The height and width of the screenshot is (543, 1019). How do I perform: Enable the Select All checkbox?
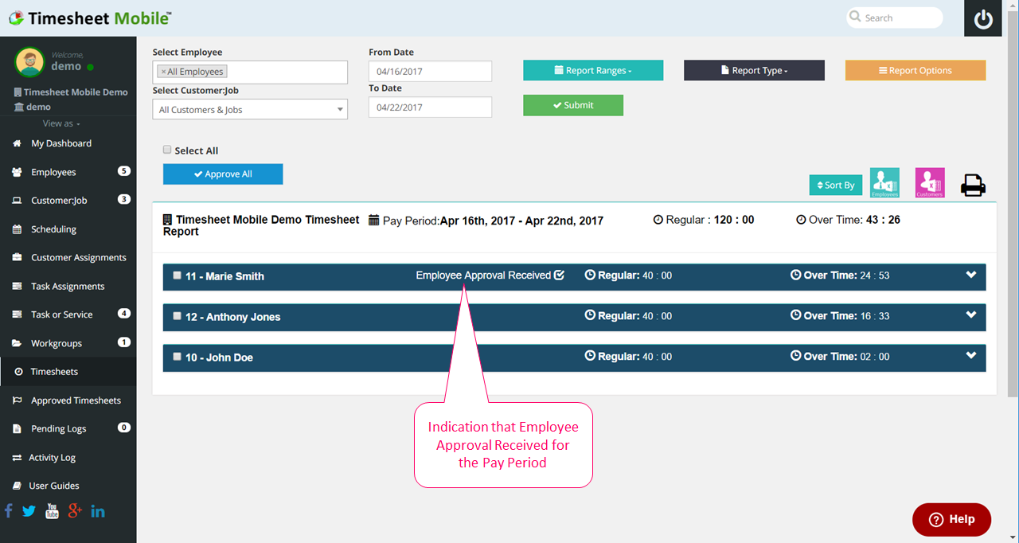(167, 149)
